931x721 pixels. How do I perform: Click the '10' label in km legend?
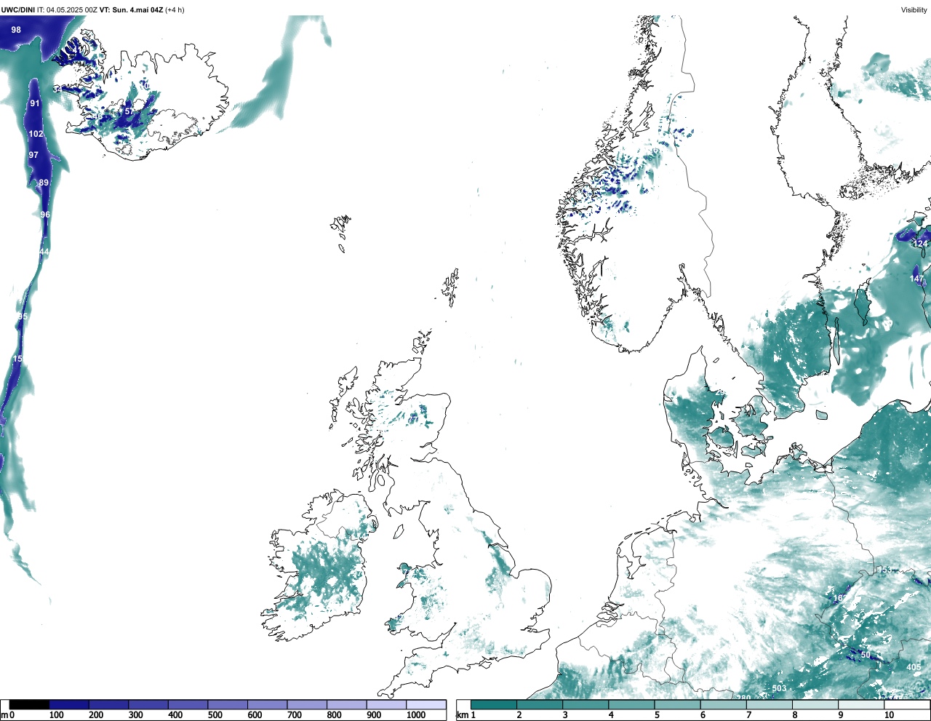pyautogui.click(x=889, y=715)
